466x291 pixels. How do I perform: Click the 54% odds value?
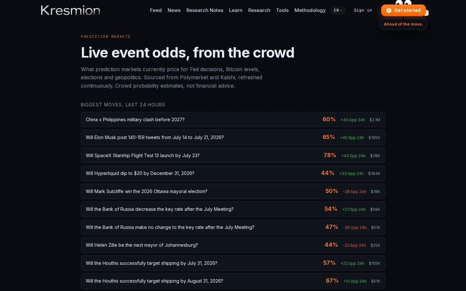[x=331, y=209]
